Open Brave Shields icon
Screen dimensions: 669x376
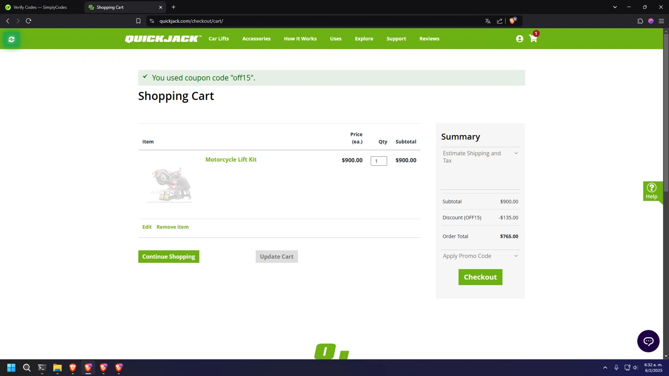[512, 21]
